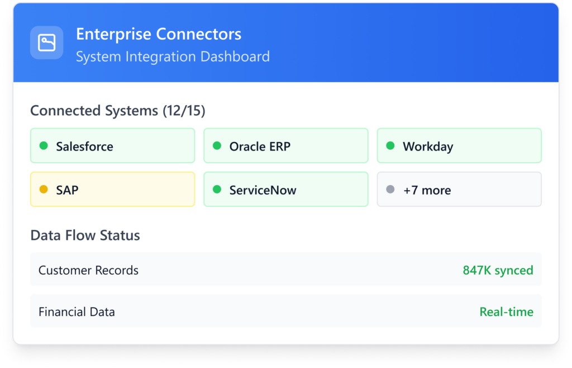Screen dimensions: 572x368
Task: Click the System Integration Dashboard subtitle
Action: click(173, 56)
